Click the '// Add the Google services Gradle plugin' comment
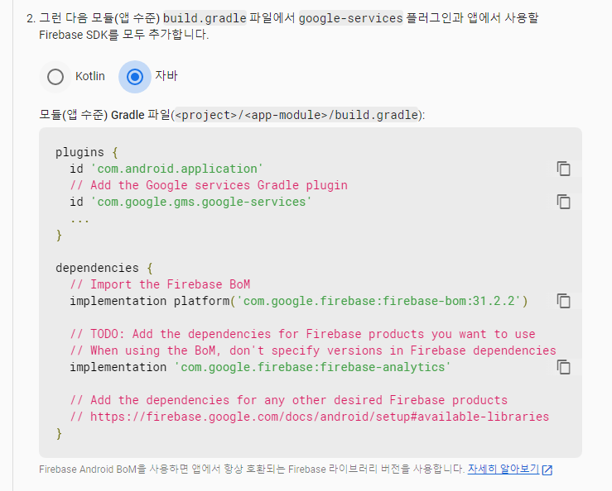Viewport: 612px width, 491px height. coord(209,185)
